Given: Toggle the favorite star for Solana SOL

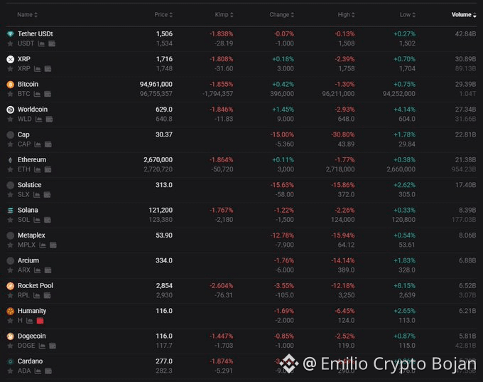Looking at the screenshot, I should 10,220.
